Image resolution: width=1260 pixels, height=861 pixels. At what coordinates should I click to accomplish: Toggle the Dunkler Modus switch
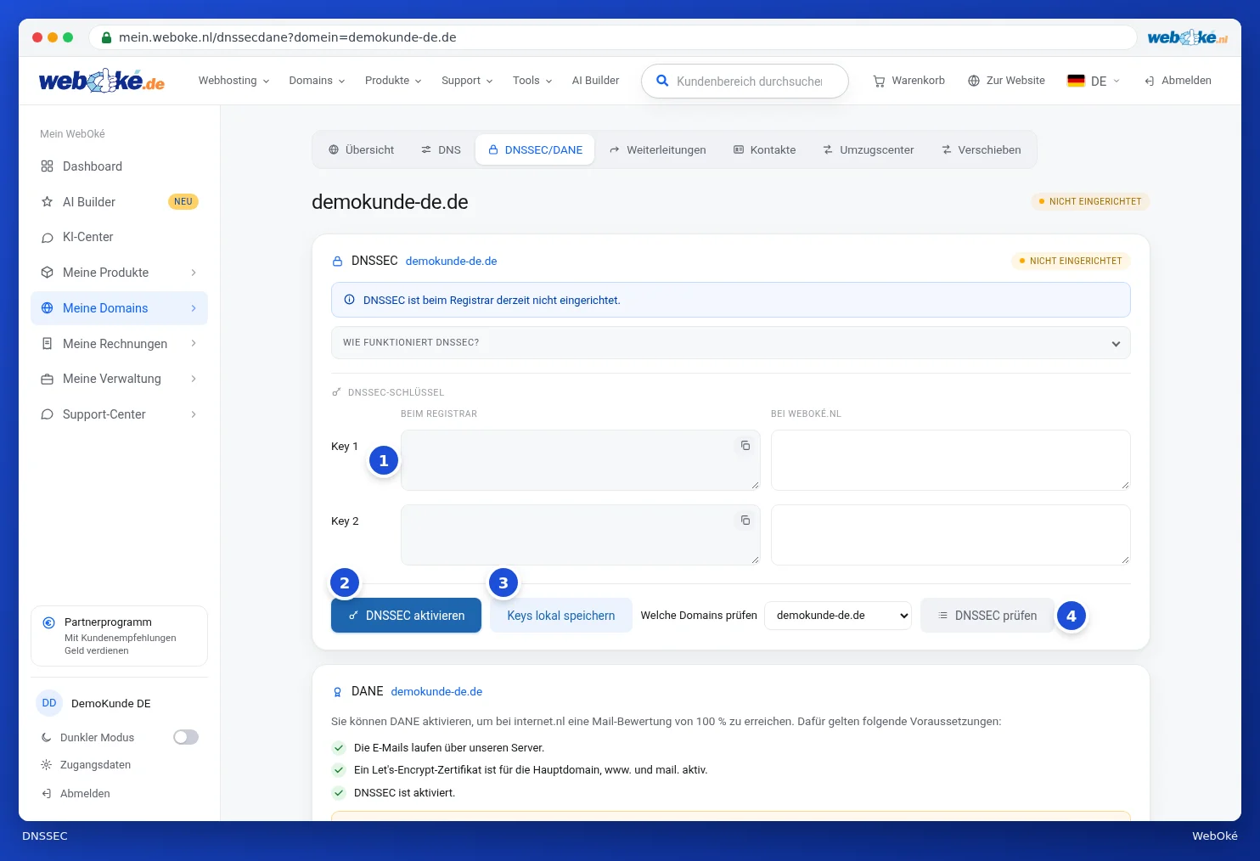click(x=186, y=737)
